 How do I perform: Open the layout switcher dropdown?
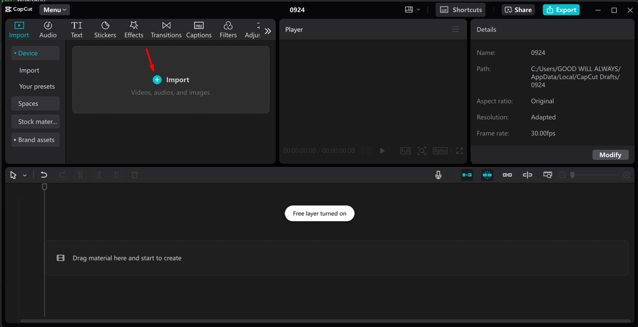(413, 9)
